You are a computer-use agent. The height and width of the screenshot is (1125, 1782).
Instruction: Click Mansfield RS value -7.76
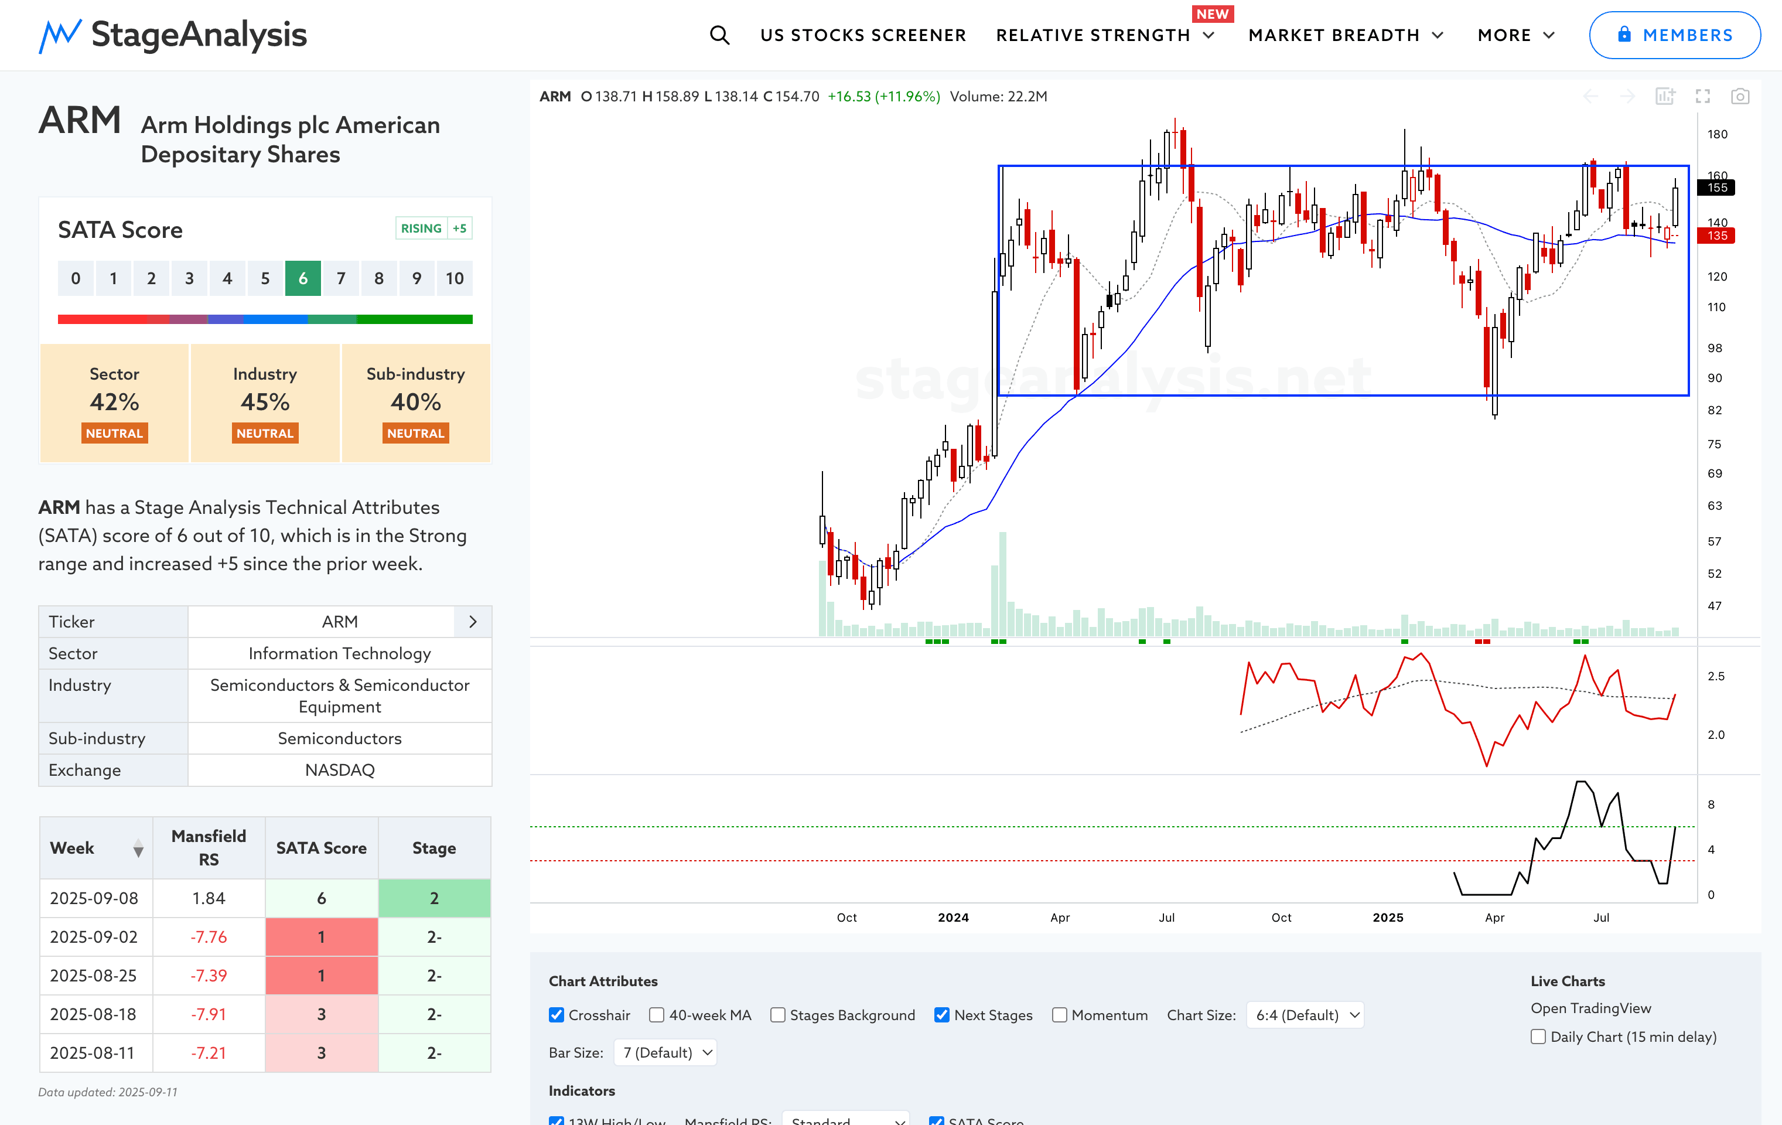coord(209,936)
